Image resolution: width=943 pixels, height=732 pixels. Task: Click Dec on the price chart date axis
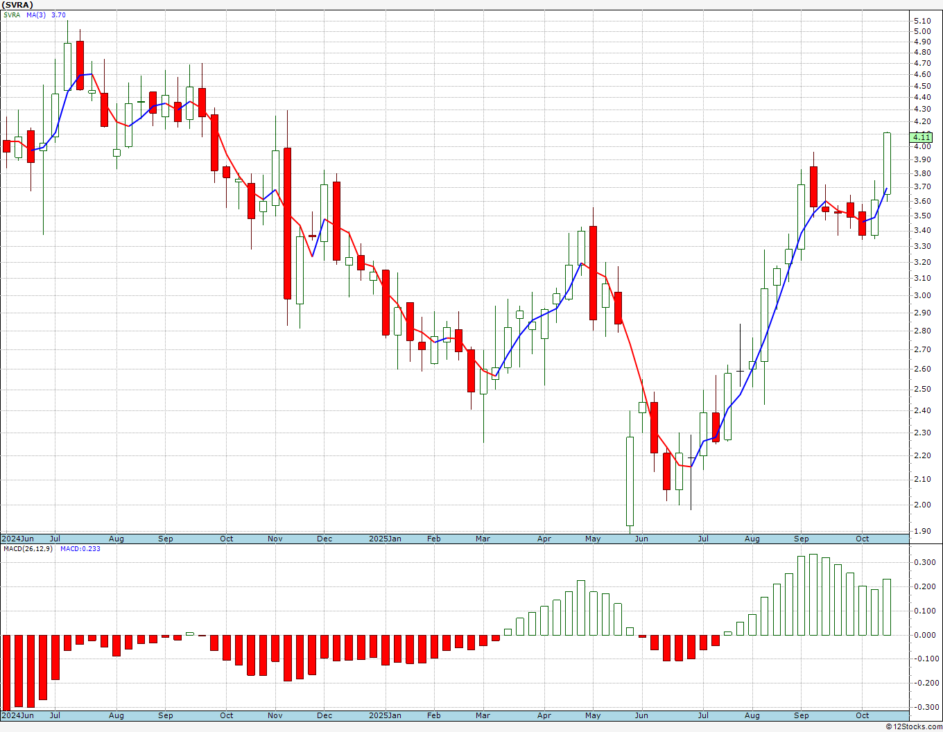coord(325,539)
